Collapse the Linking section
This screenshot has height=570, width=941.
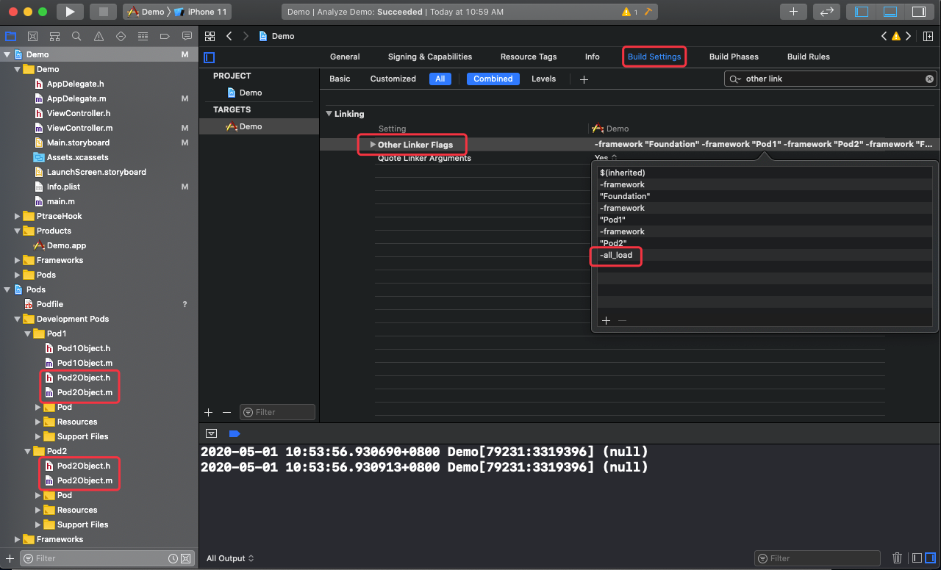tap(329, 114)
